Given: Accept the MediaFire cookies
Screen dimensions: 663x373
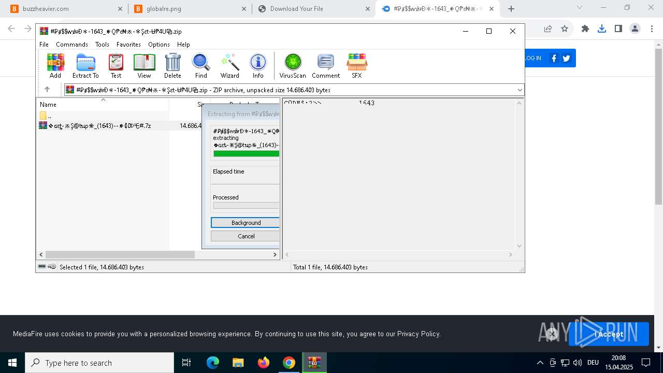Looking at the screenshot, I should point(609,334).
